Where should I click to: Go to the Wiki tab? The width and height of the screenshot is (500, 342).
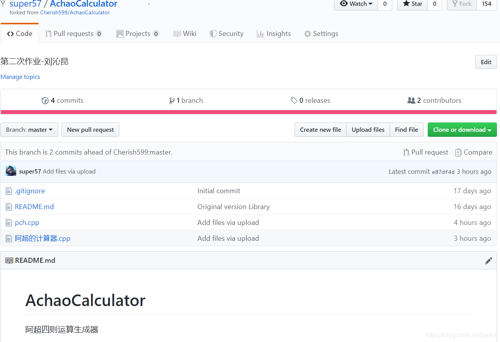(x=185, y=34)
